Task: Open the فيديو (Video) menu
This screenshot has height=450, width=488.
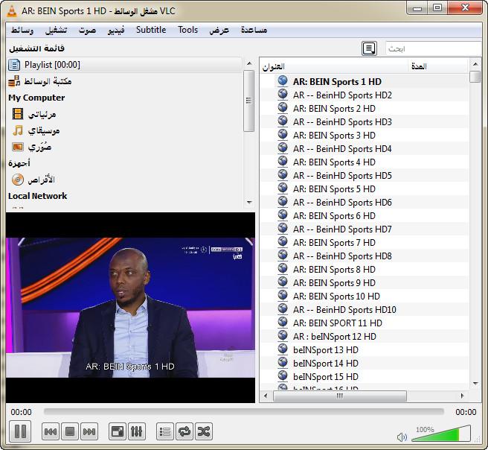Action: (116, 30)
